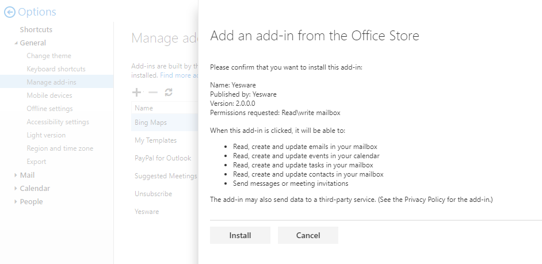This screenshot has height=264, width=542.
Task: Click the minus icon to remove add-in
Action: click(x=152, y=92)
